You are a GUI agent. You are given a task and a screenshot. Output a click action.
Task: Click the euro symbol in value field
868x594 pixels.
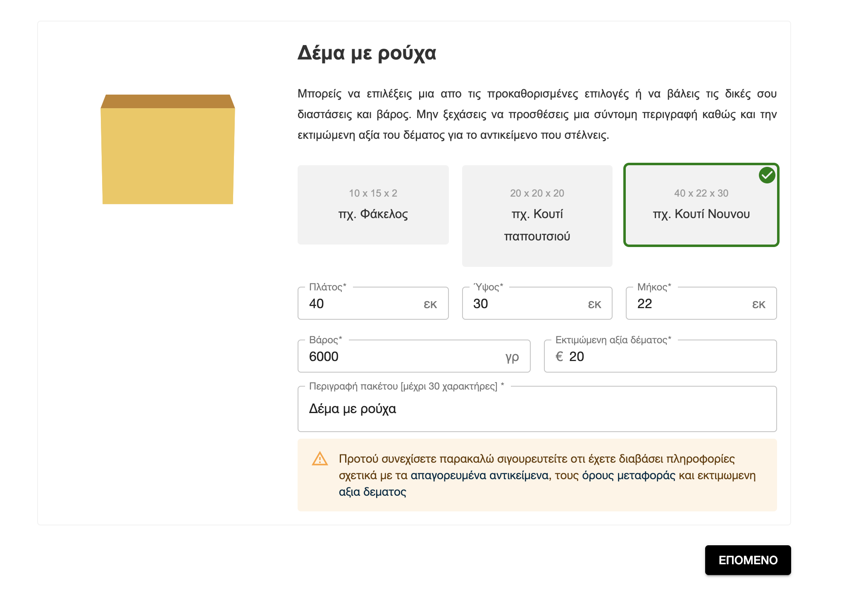click(x=559, y=356)
